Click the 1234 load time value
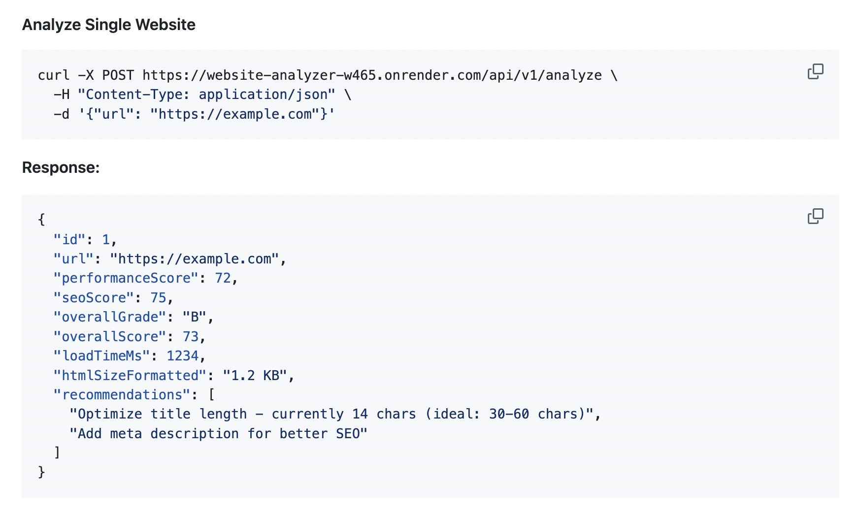Viewport: 860px width, 516px height. point(182,356)
